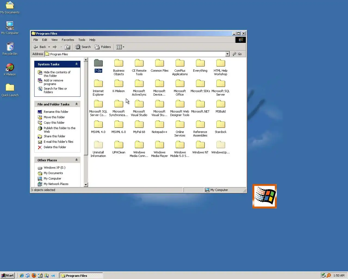348x279 pixels.
Task: Open the File menu
Action: tap(36, 40)
